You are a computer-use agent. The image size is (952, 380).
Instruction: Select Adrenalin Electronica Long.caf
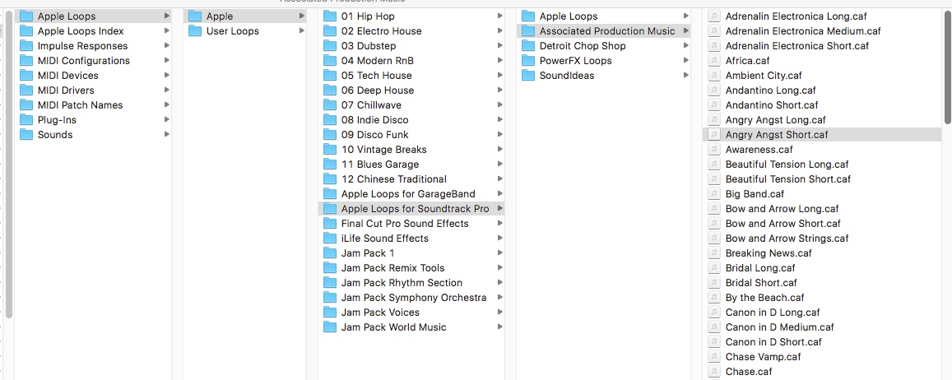click(823, 16)
